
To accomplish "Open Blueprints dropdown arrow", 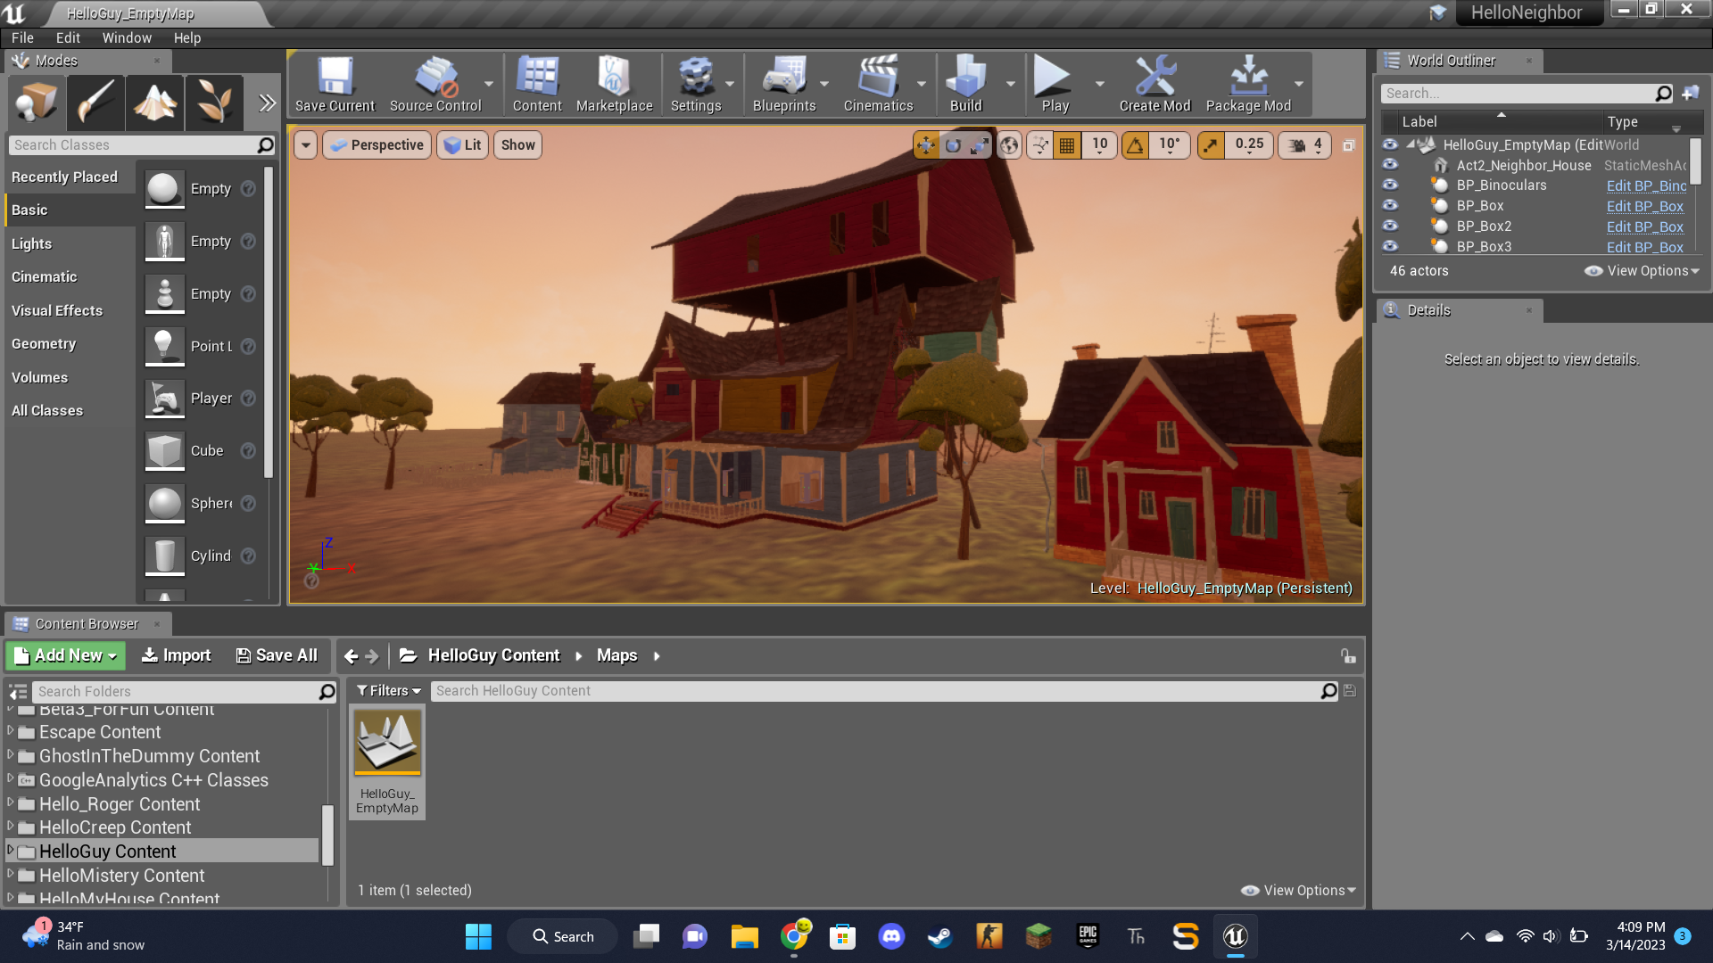I will pyautogui.click(x=824, y=84).
